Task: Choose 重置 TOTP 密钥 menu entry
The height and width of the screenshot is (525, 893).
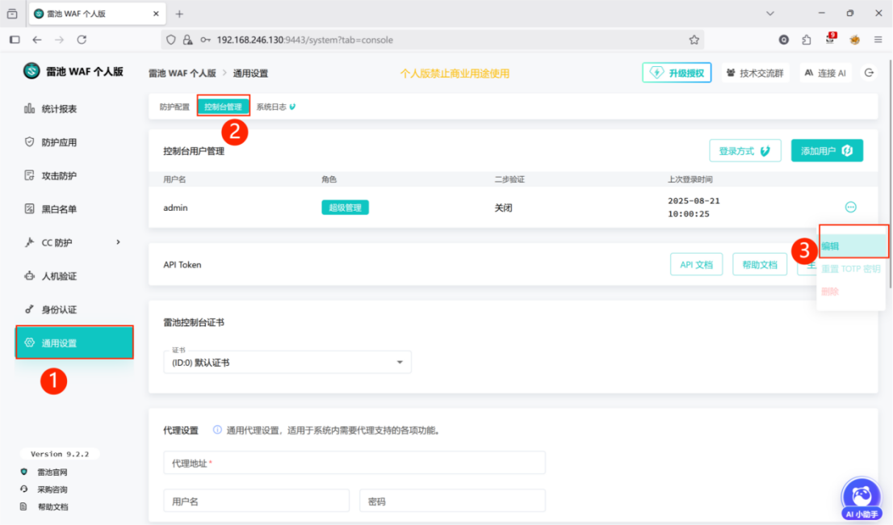Action: tap(851, 269)
